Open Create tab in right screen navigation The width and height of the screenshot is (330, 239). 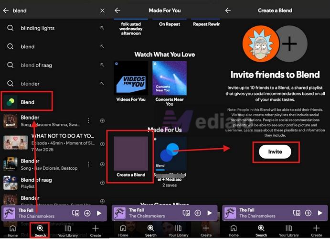[x=316, y=230]
